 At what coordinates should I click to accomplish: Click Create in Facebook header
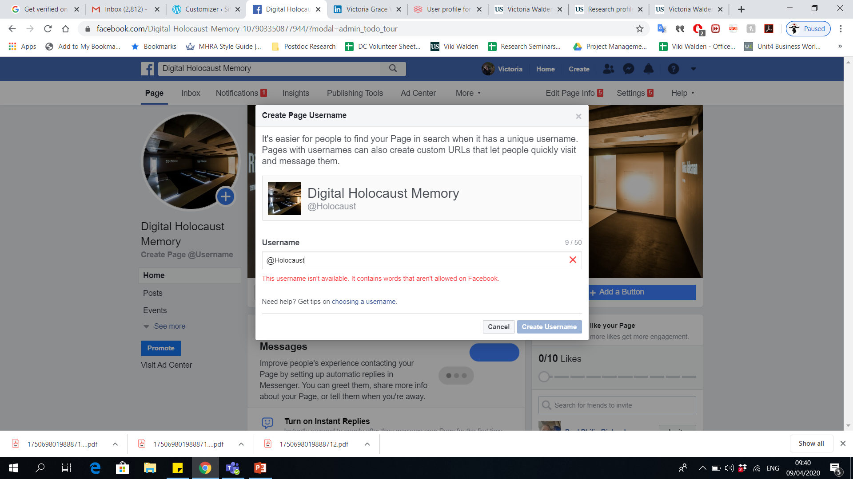579,69
